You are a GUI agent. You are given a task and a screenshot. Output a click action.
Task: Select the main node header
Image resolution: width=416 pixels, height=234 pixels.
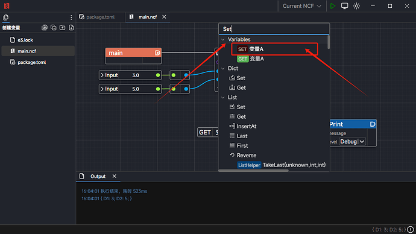pos(133,53)
